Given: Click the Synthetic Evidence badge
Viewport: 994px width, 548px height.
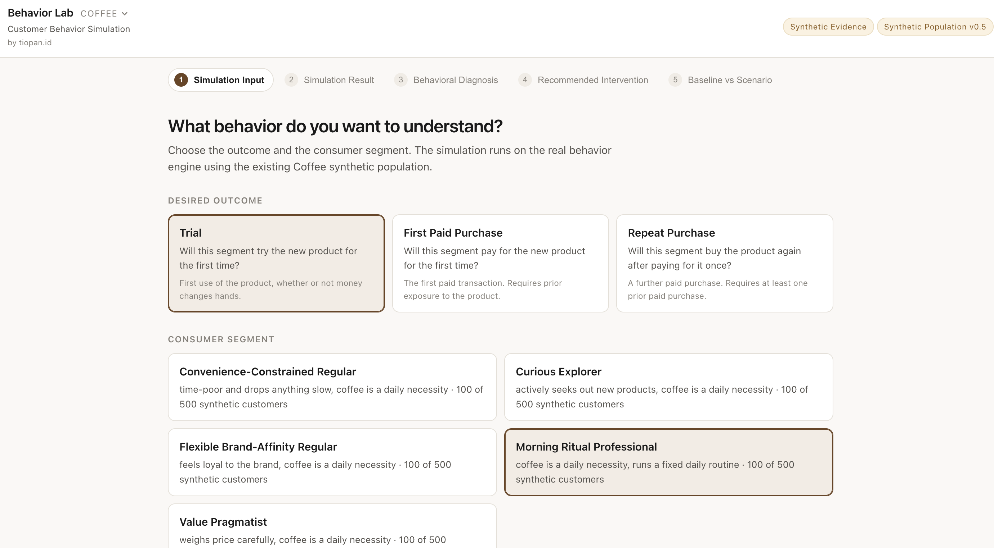Looking at the screenshot, I should (828, 27).
